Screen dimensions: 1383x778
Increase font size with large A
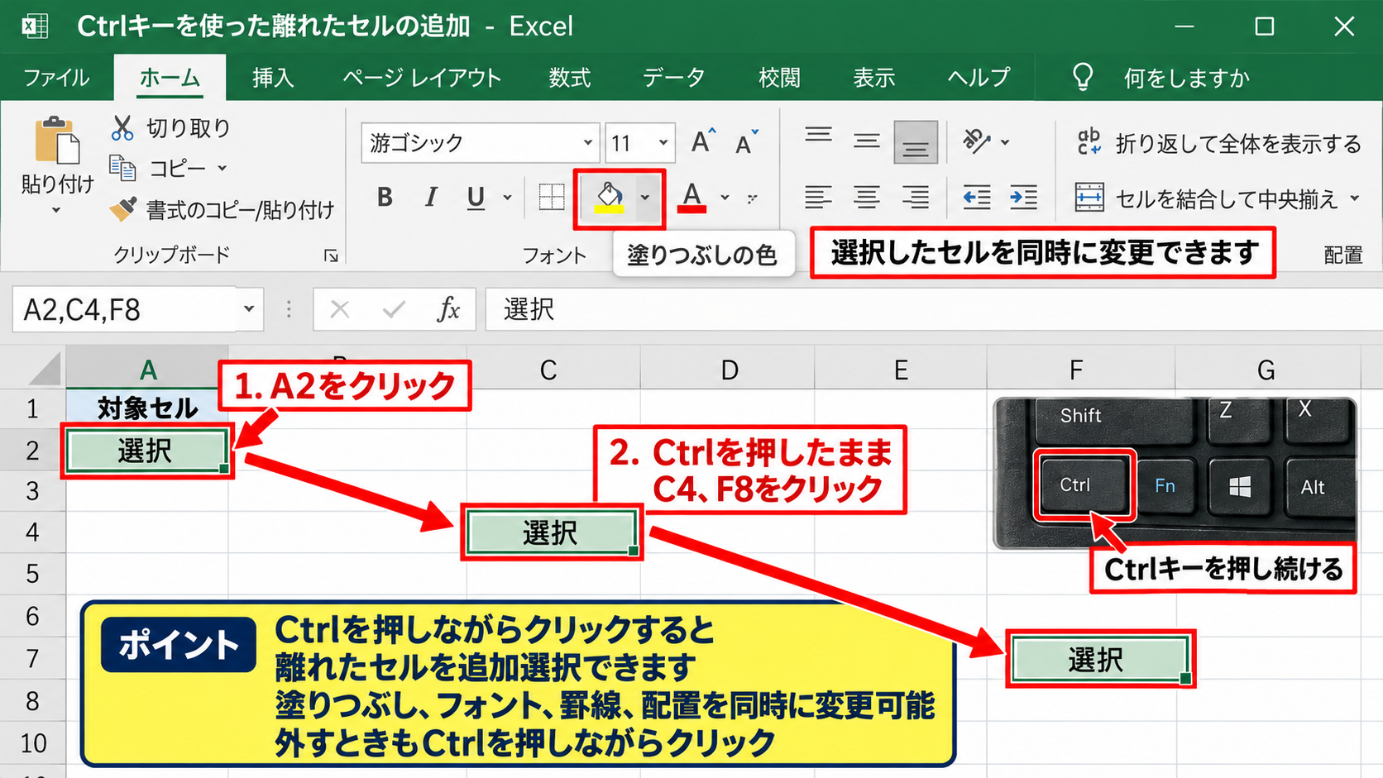coord(703,142)
